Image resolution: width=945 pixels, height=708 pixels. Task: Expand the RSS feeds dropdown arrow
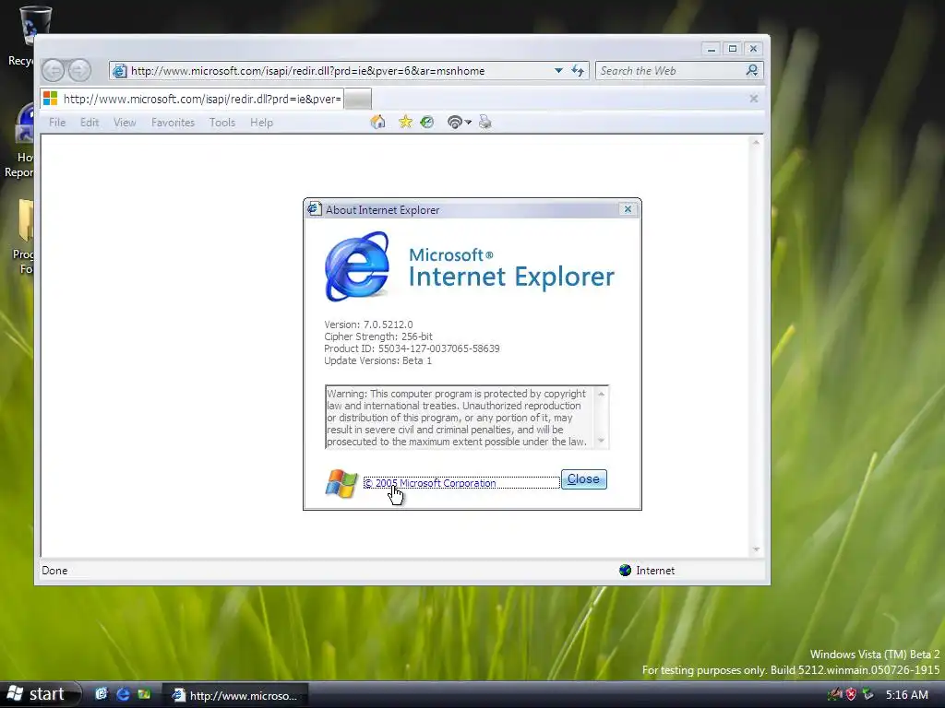click(468, 123)
